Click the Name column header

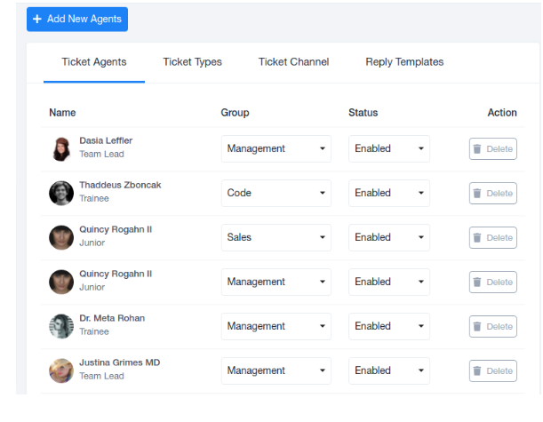tap(62, 113)
